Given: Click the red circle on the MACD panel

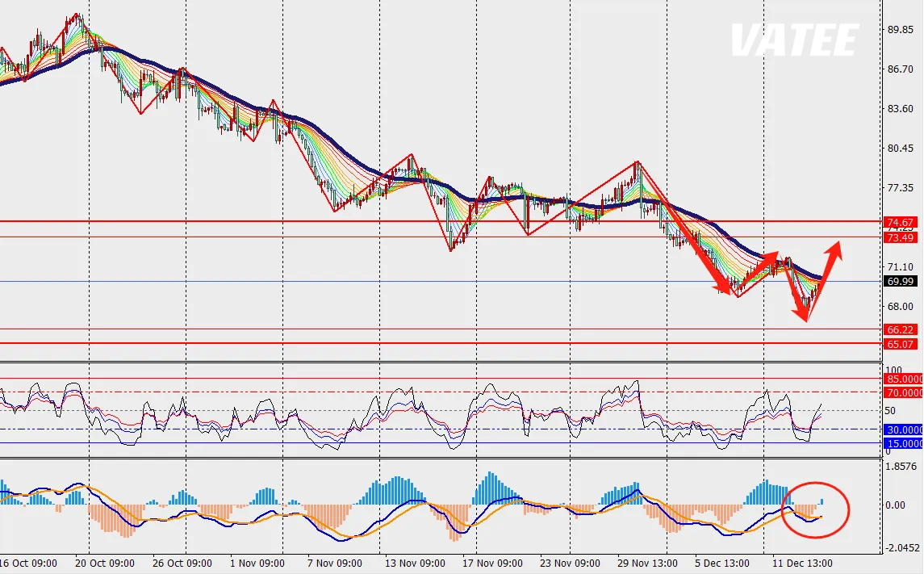Looking at the screenshot, I should pos(816,509).
